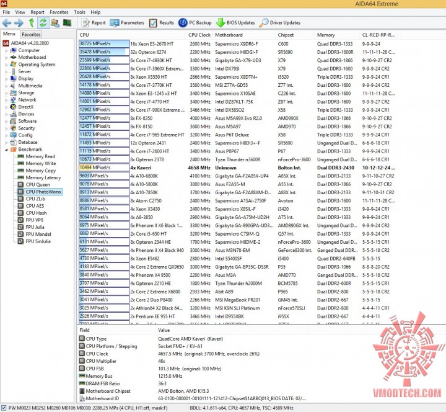The width and height of the screenshot is (446, 412).
Task: Select the 16x Xeon E5-2670 HT row
Action: (237, 44)
